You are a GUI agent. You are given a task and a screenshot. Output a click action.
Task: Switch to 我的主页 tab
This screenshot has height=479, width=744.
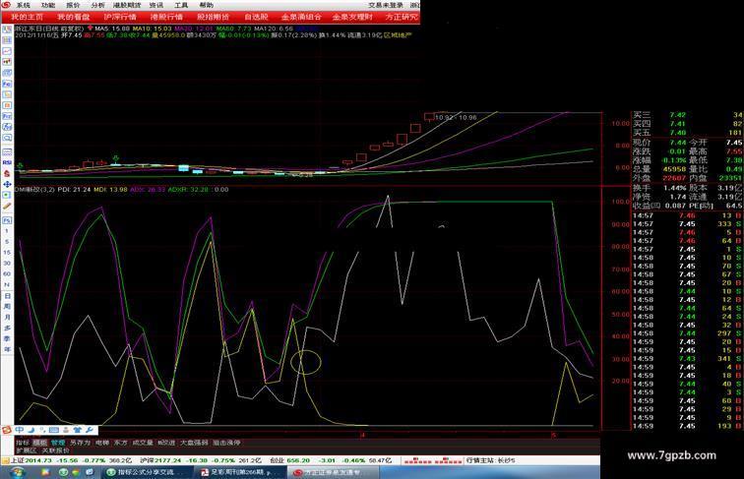(x=27, y=17)
